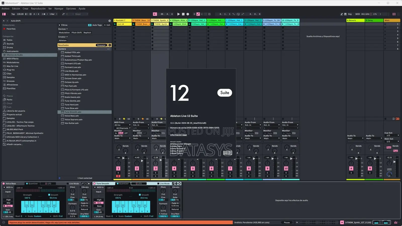Image resolution: width=402 pixels, height=226 pixels.
Task: Toggle the Automation Arm button
Action: tap(198, 14)
